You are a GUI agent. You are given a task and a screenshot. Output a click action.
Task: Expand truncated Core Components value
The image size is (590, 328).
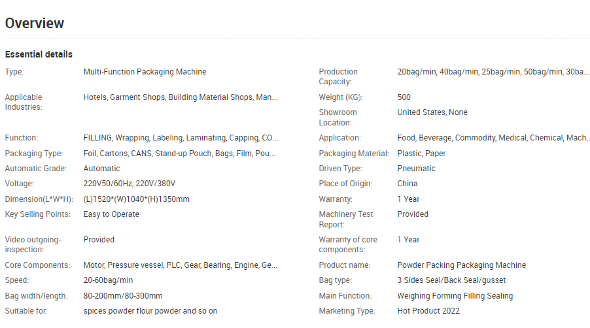pos(181,265)
